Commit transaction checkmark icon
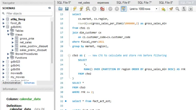This screenshot has height=110, width=196. (110, 9)
